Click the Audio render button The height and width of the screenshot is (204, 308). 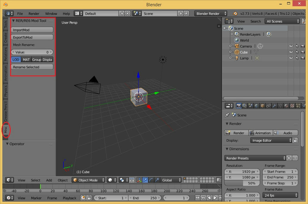(285, 133)
